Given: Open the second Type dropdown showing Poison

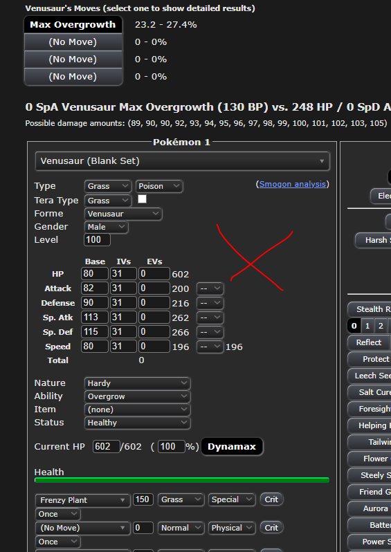Looking at the screenshot, I should point(159,186).
